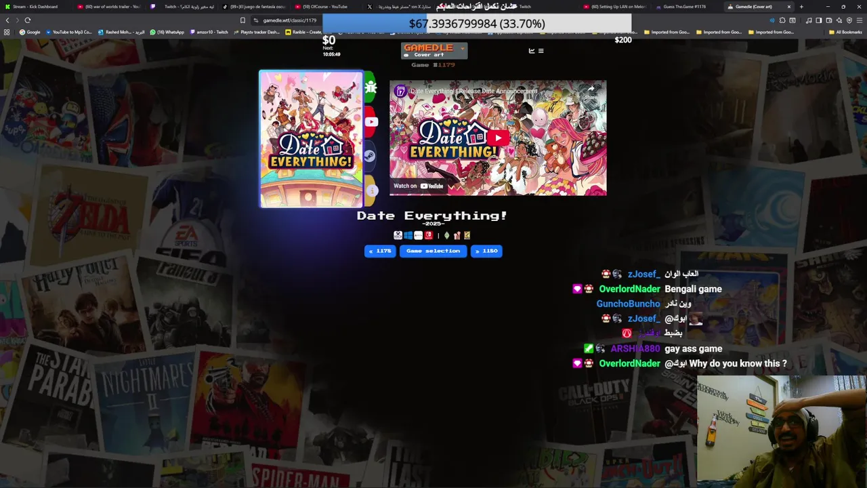Bookmark this page with bookmark icon
The width and height of the screenshot is (867, 488).
pyautogui.click(x=242, y=20)
